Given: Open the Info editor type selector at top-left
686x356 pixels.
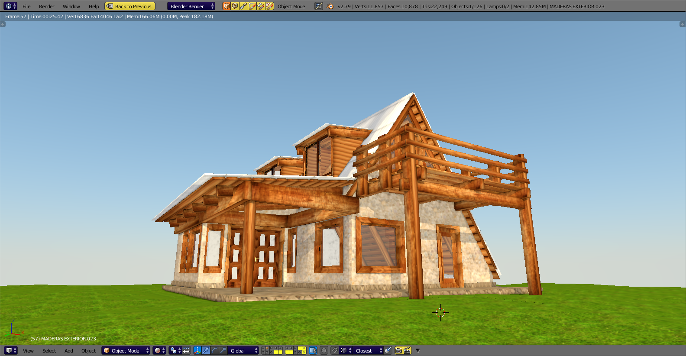Looking at the screenshot, I should coord(10,6).
